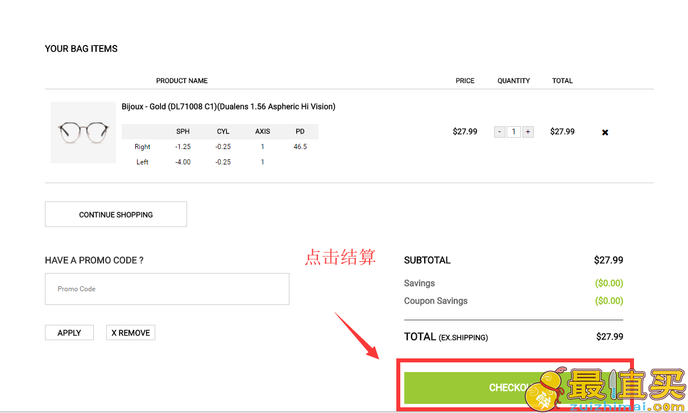Click the Right eye CYL value -0.25
688x413 pixels.
[223, 147]
